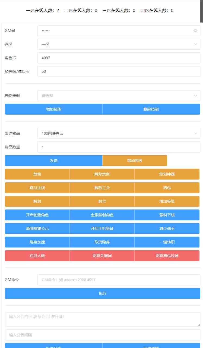Screen dimensions: 203x348
Task: Click the GM命令 label
Action: click(x=12, y=280)
